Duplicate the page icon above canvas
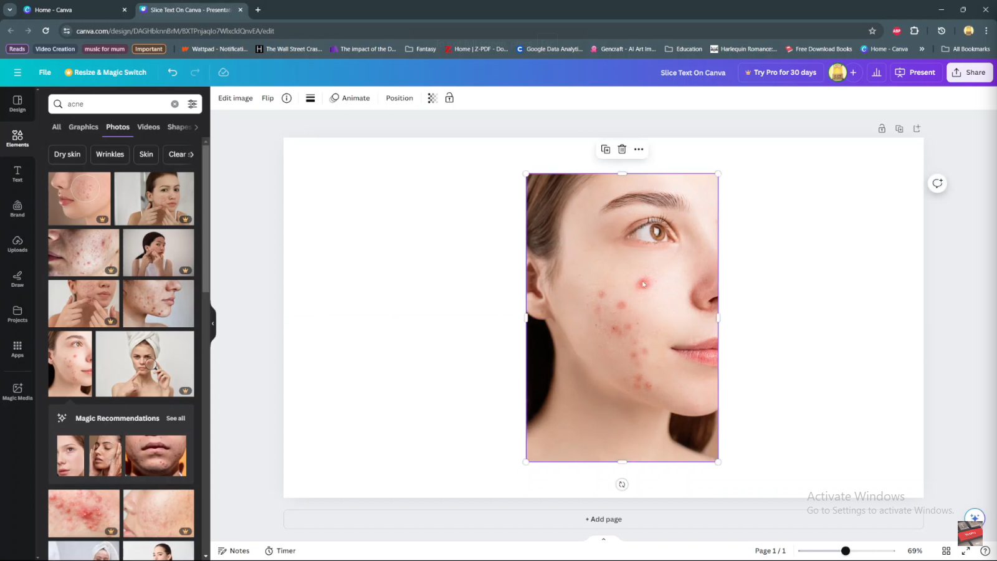 tap(899, 128)
